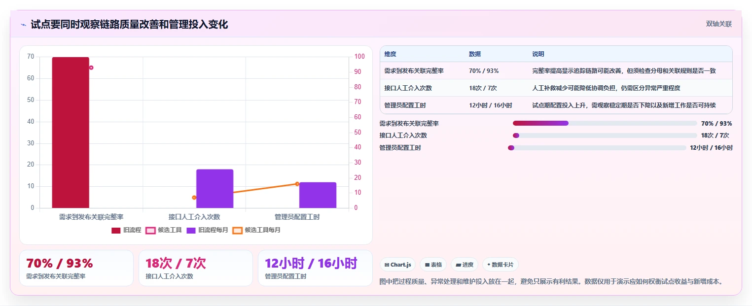
Task: Click progress value 18次 / 7次 beside the bar
Action: 715,136
